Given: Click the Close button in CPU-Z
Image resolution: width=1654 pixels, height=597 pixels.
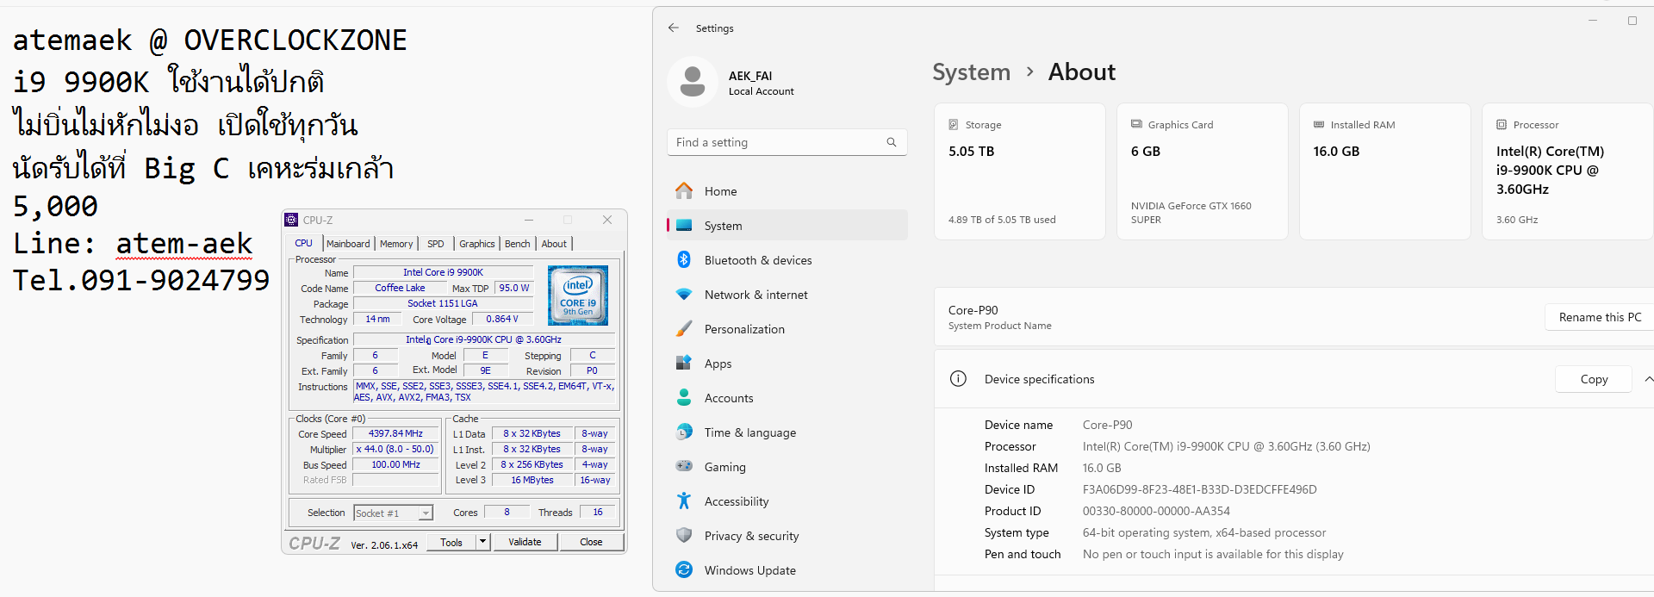Looking at the screenshot, I should [x=591, y=542].
